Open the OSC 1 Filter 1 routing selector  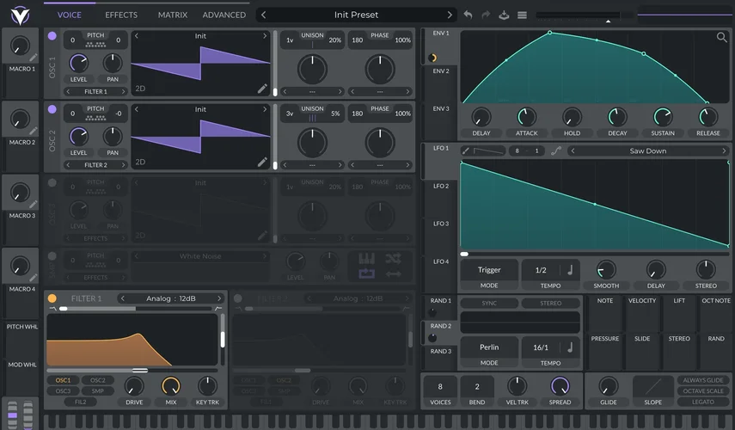(x=95, y=91)
